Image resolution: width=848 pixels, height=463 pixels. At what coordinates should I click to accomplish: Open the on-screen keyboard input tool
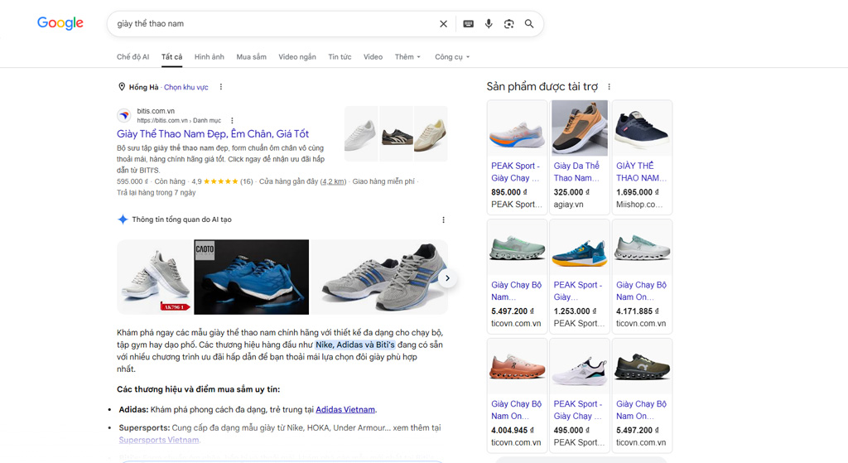469,24
